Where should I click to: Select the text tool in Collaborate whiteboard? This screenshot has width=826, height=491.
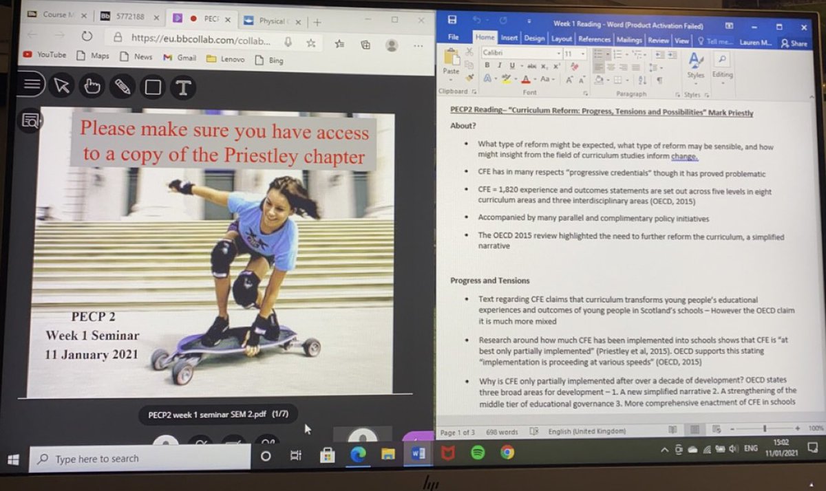[182, 87]
